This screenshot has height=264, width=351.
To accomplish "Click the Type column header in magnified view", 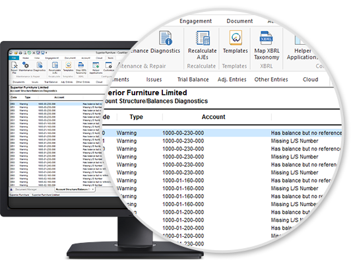I will tap(136, 117).
